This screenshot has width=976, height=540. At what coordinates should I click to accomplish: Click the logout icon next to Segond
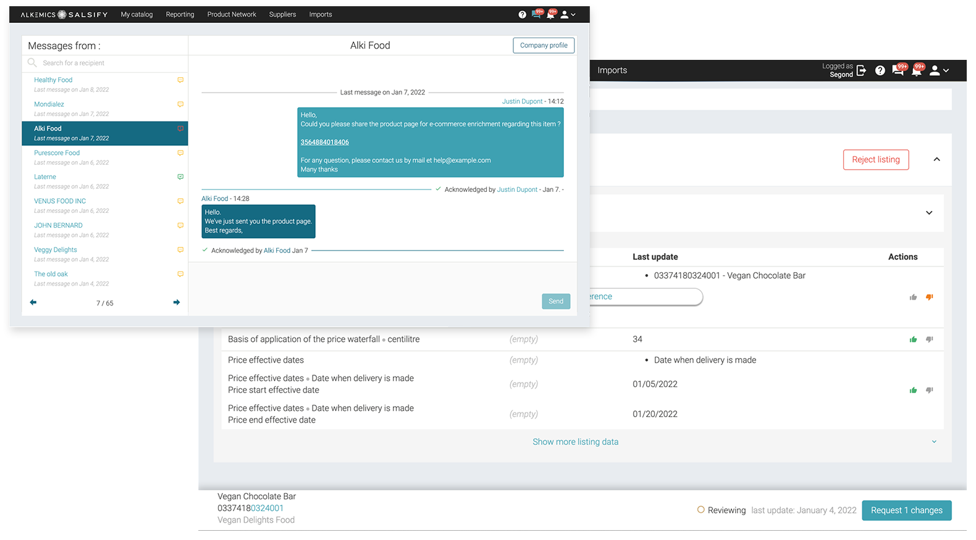point(862,70)
